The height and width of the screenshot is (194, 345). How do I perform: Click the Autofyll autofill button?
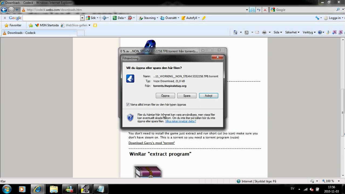click(x=190, y=18)
